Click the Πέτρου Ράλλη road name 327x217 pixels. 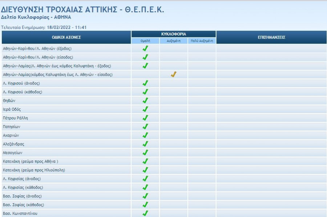15,118
